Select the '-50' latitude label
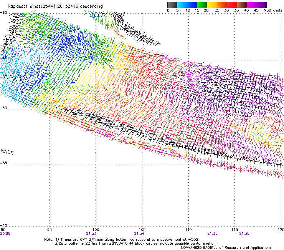The image size is (284, 250). [x=3, y=108]
